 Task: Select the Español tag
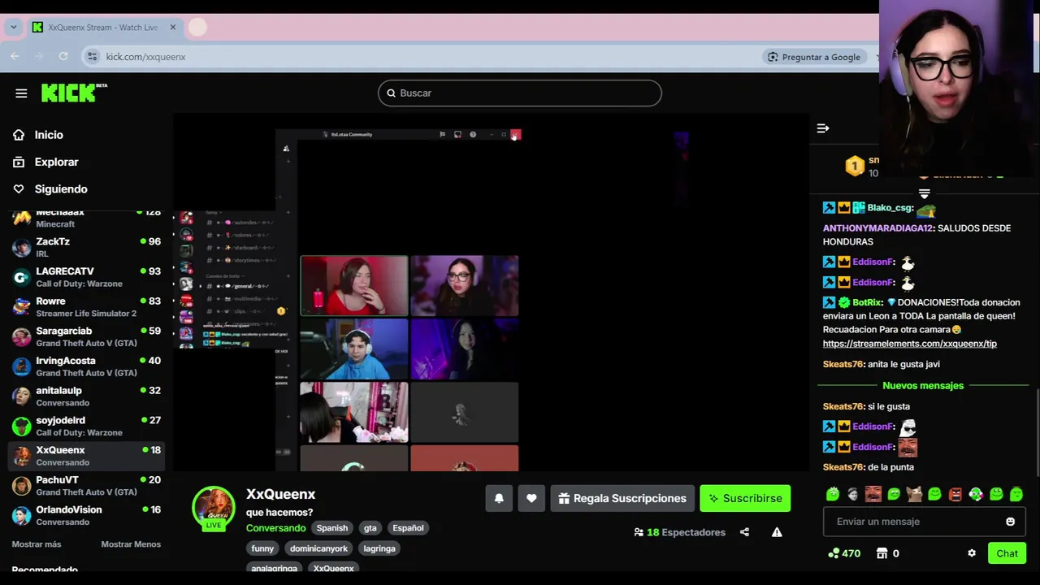coord(408,527)
